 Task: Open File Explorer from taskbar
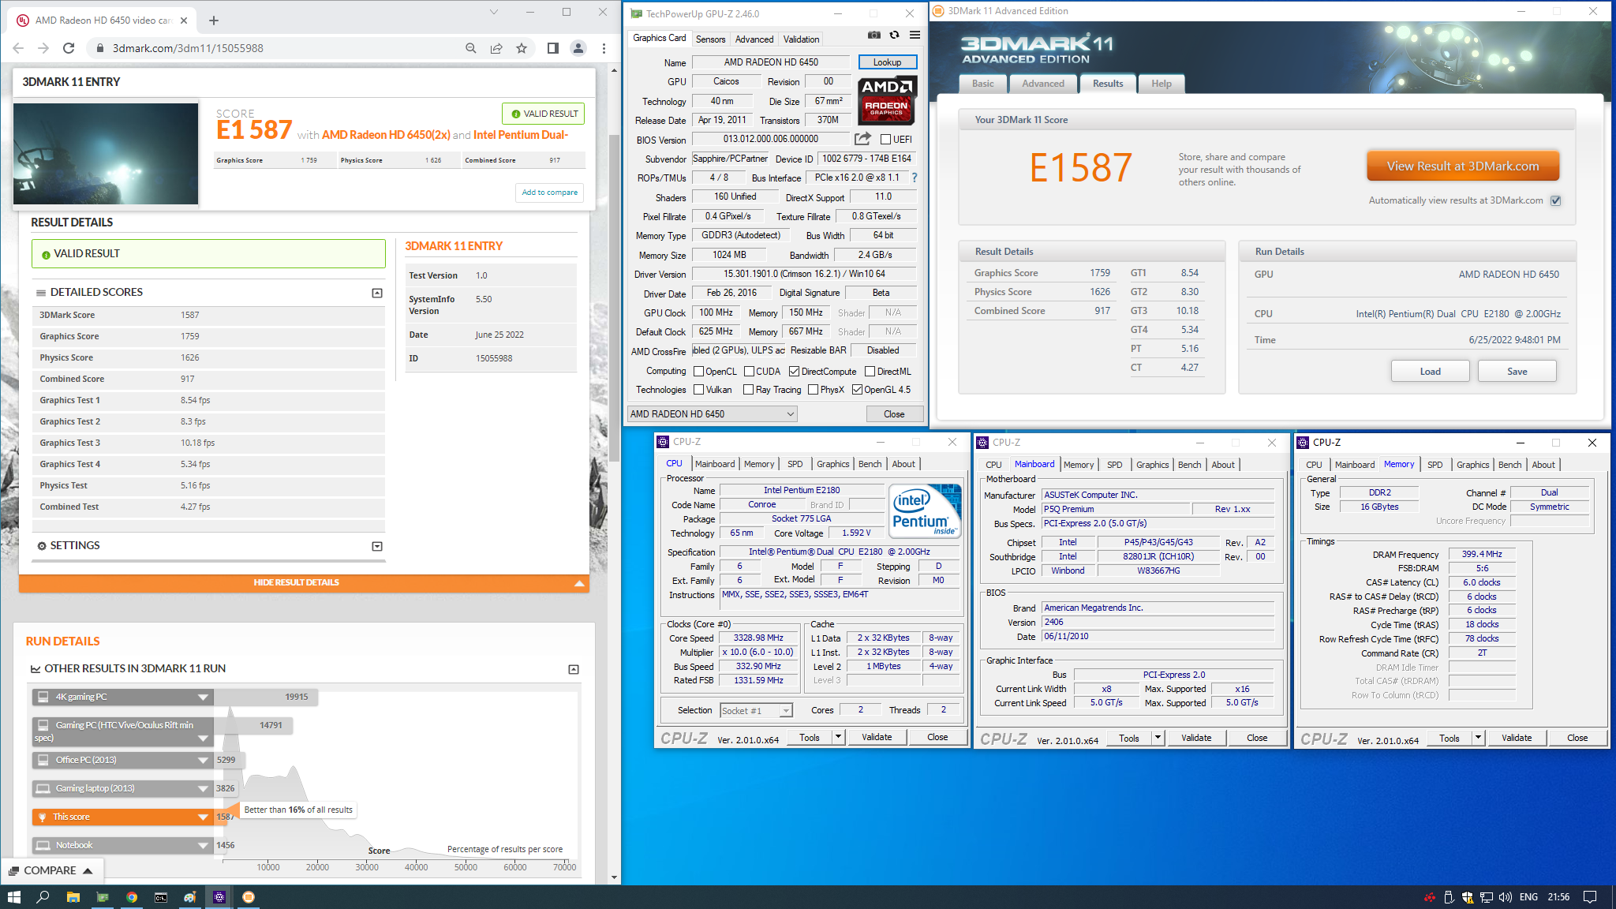pos(73,897)
